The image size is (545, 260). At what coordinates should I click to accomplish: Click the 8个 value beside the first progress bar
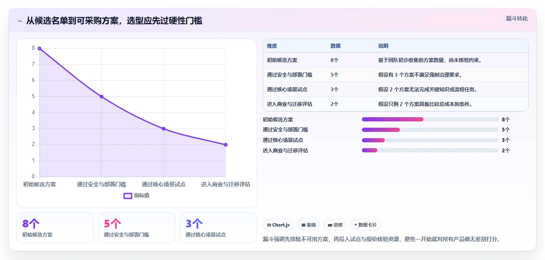tap(506, 119)
